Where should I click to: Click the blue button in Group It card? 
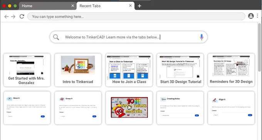point(94,116)
